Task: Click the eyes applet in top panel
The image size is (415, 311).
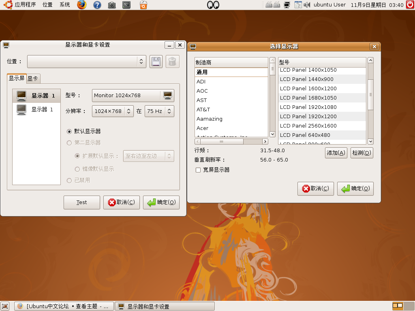Action: tap(213, 5)
